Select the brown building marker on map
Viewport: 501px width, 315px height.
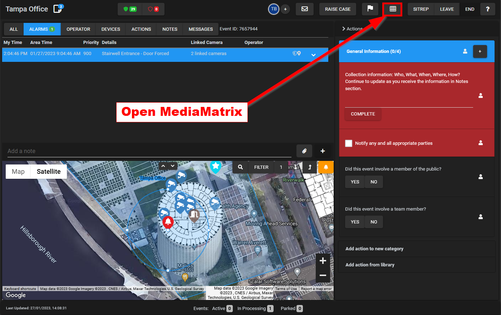click(x=194, y=215)
